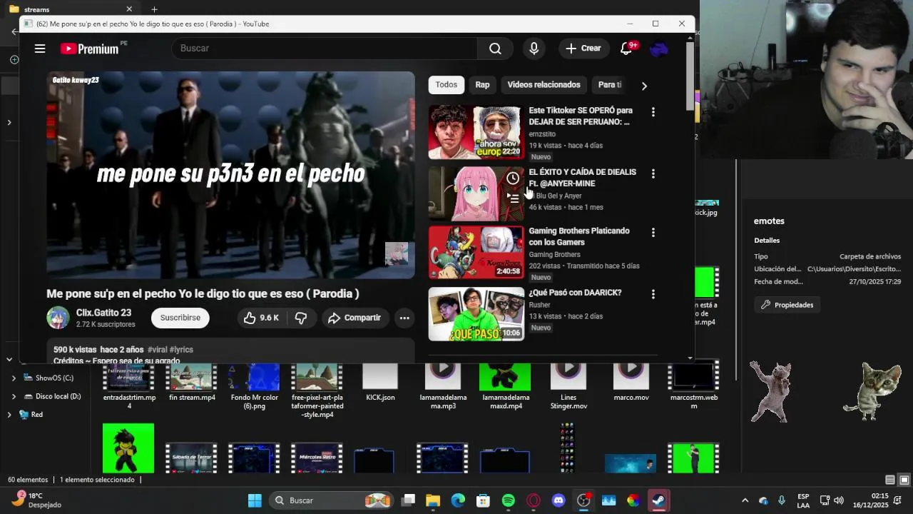Click the YouTube search magnifier button
This screenshot has width=913, height=514.
click(495, 49)
